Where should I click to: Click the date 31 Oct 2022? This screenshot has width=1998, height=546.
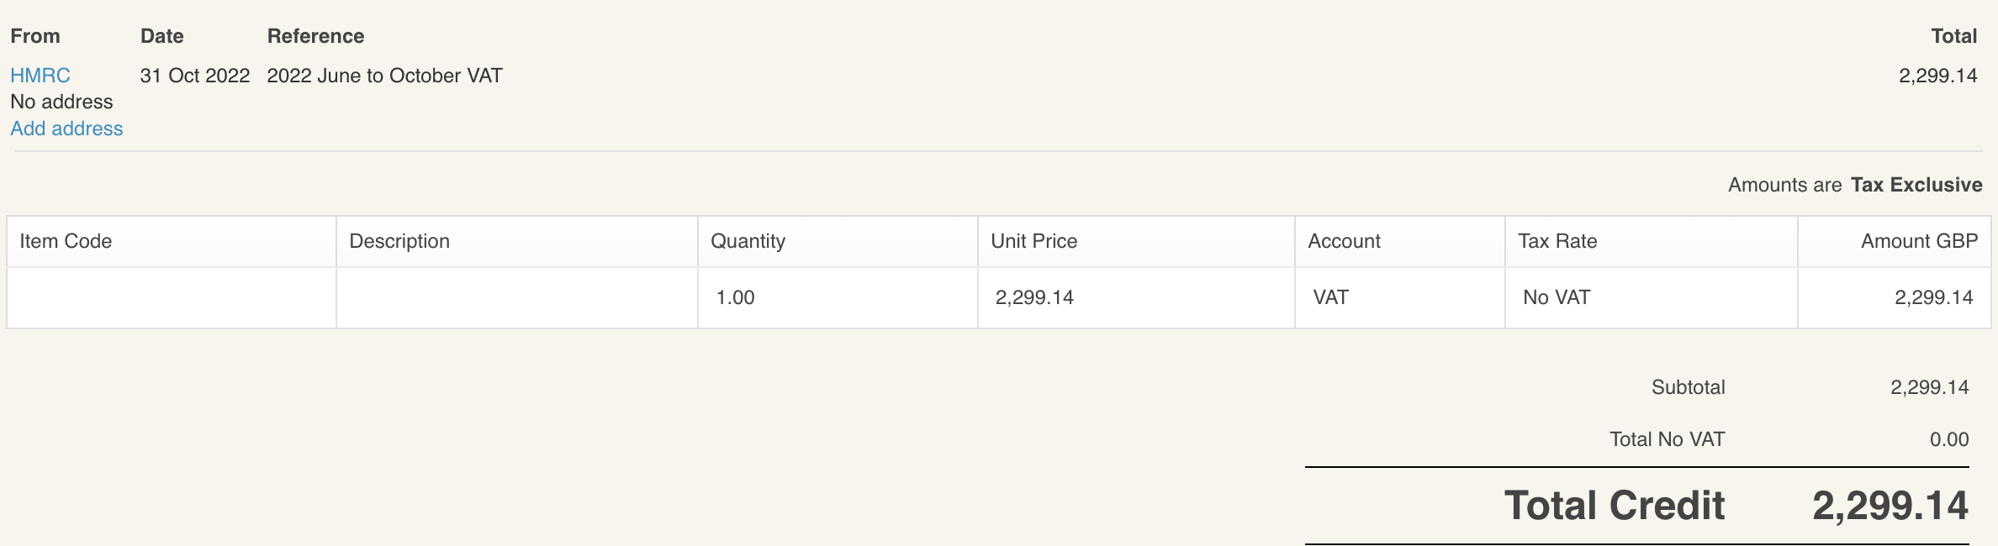tap(195, 76)
